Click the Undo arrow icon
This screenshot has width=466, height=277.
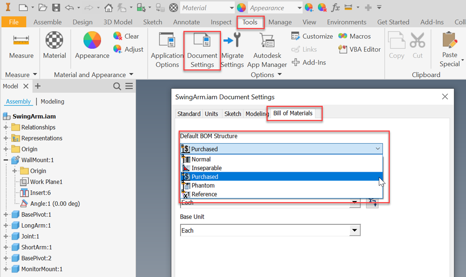coord(69,7)
